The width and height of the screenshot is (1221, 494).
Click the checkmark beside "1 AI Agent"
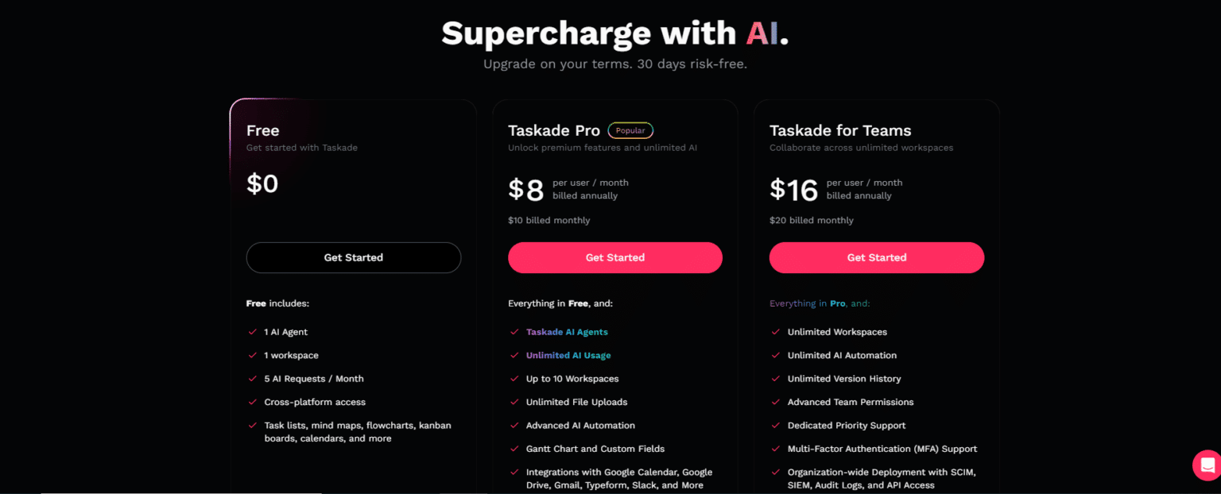coord(252,332)
